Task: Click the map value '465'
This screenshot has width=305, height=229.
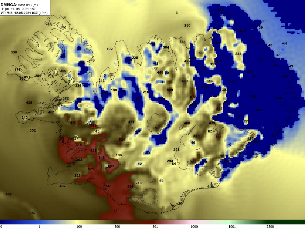Action: point(51,112)
